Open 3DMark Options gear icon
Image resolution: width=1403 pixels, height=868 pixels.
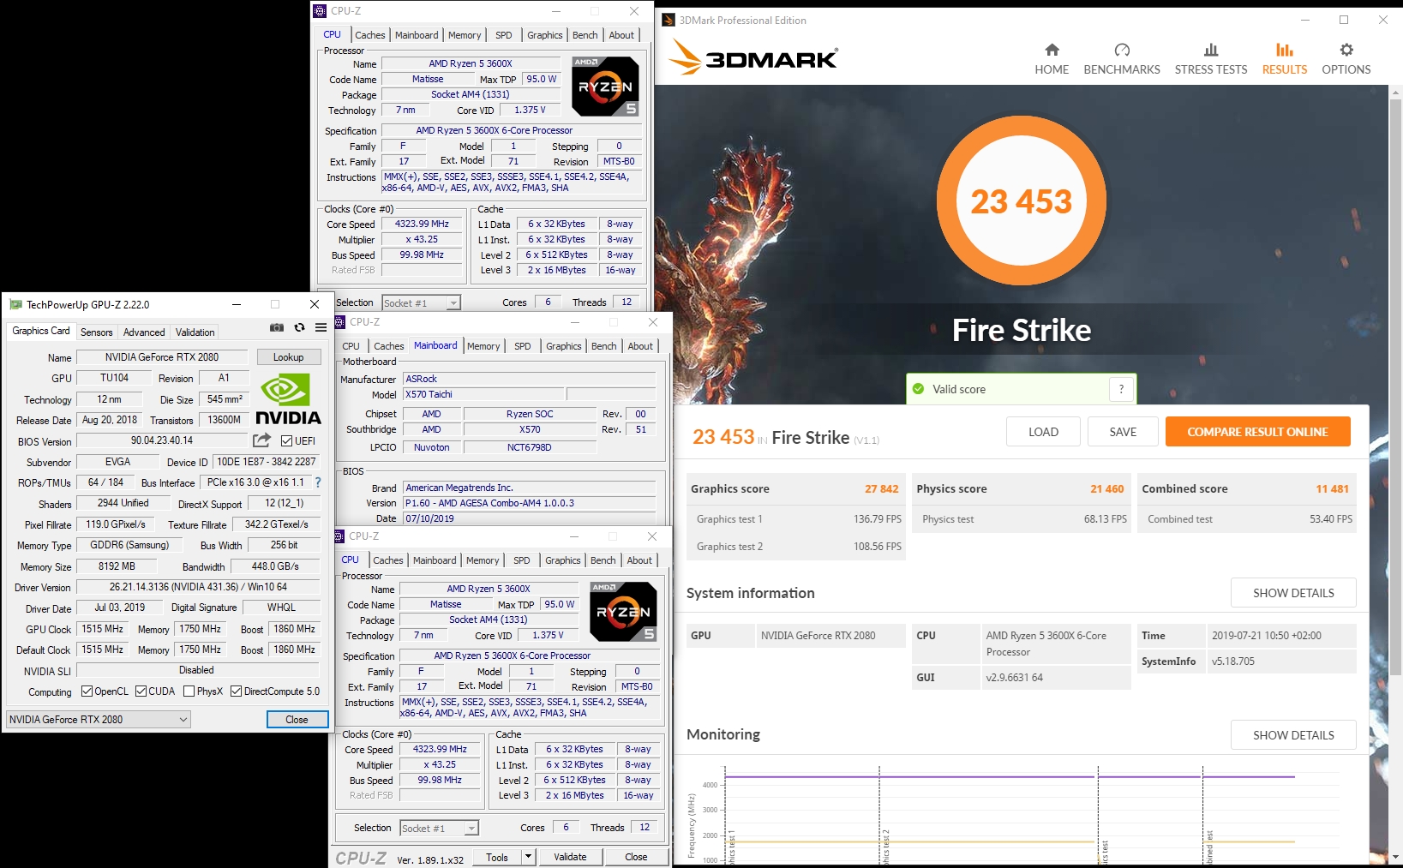click(x=1346, y=50)
